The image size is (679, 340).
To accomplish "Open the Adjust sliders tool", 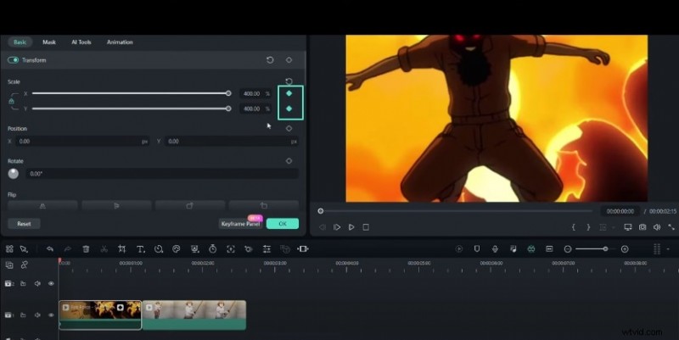I will click(267, 248).
